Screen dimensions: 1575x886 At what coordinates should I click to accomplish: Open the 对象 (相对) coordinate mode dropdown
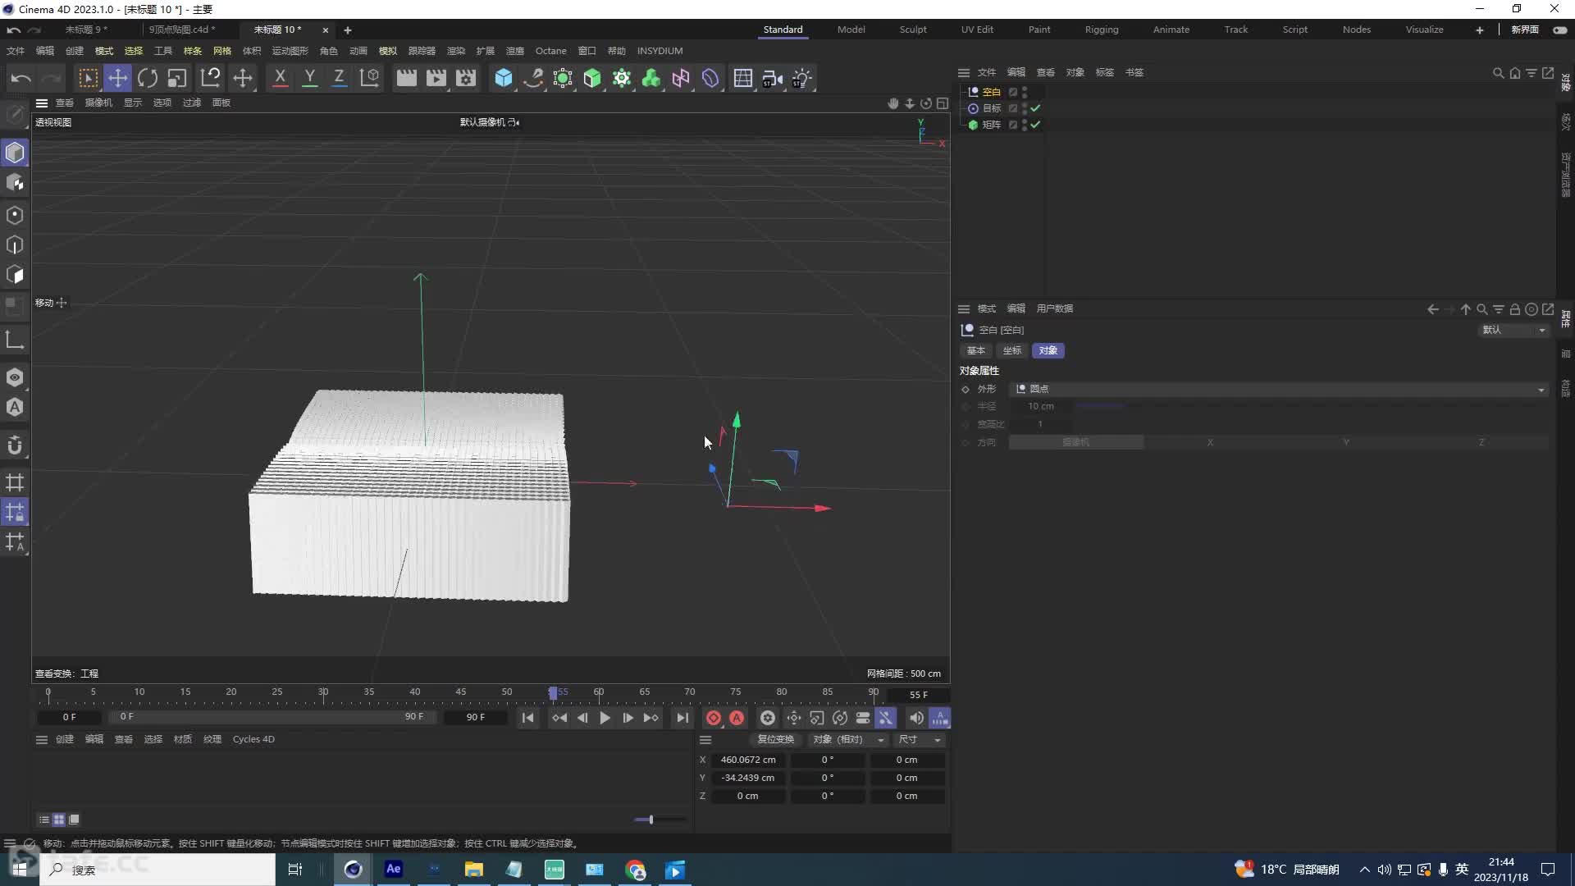pos(847,739)
